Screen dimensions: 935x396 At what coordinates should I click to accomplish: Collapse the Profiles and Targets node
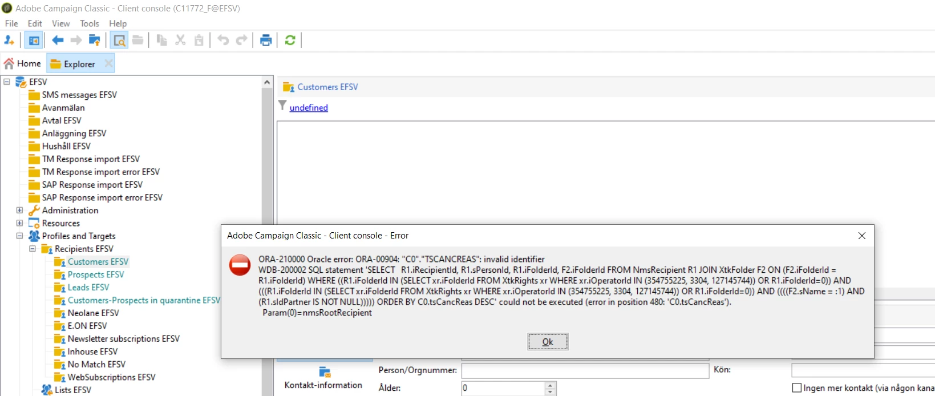click(x=19, y=236)
